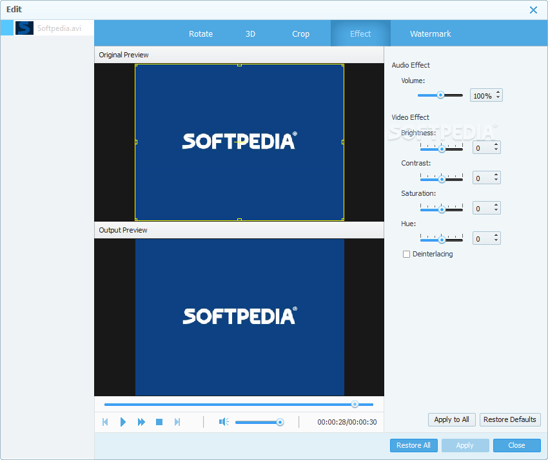Open the 3D tab
Viewport: 548px width, 460px height.
pyautogui.click(x=250, y=34)
